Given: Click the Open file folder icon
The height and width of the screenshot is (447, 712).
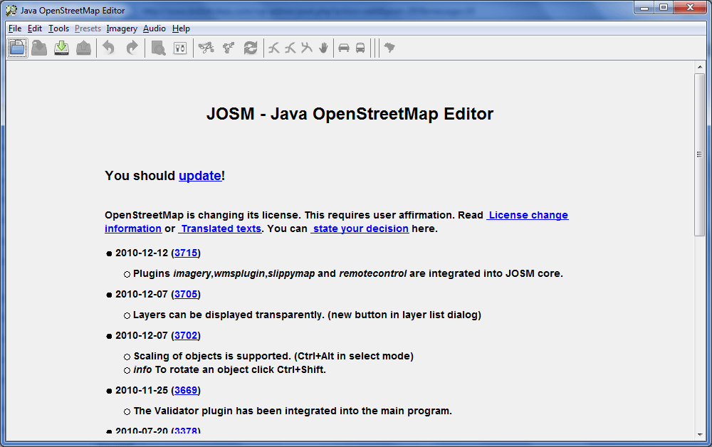Looking at the screenshot, I should [x=17, y=48].
